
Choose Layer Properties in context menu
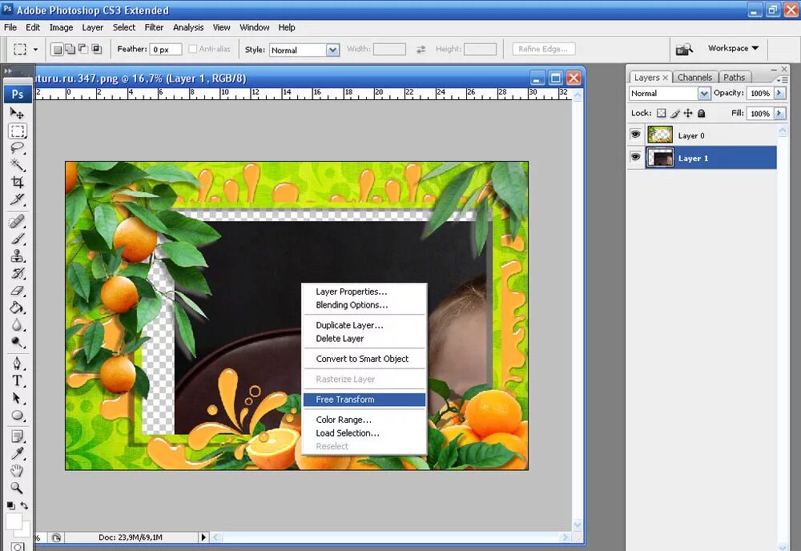[364, 292]
